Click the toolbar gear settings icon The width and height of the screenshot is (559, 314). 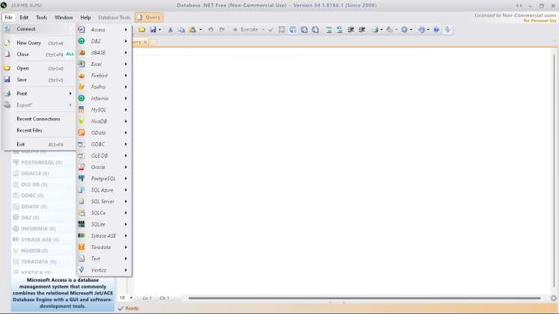pyautogui.click(x=404, y=30)
